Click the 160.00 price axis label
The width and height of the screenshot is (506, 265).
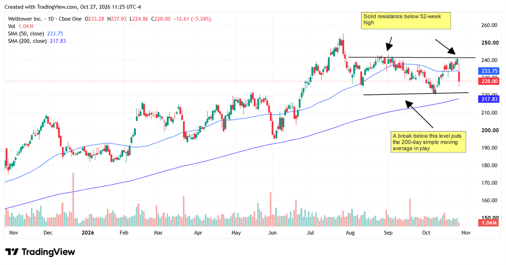[x=490, y=201]
